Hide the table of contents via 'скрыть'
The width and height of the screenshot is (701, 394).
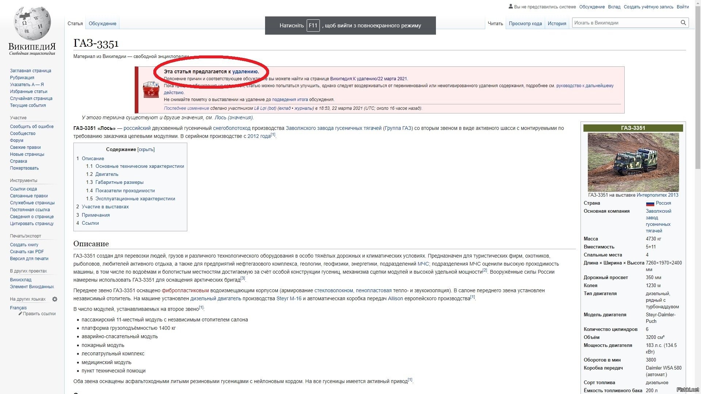(x=146, y=150)
